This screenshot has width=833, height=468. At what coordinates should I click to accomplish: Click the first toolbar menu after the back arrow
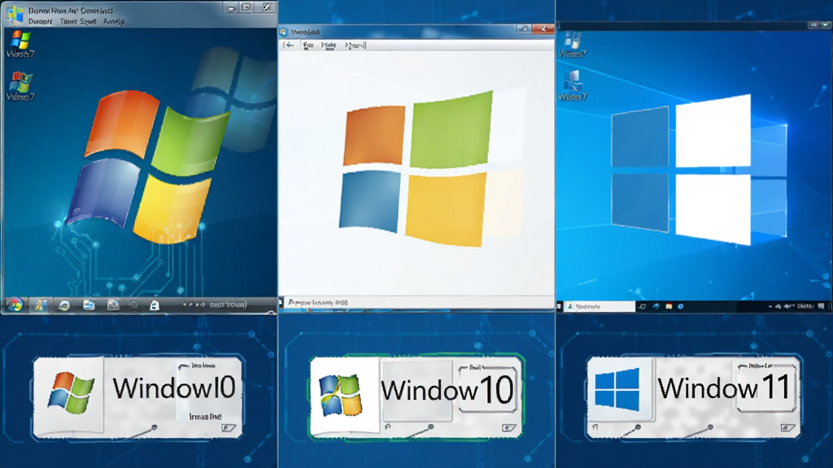[x=308, y=45]
